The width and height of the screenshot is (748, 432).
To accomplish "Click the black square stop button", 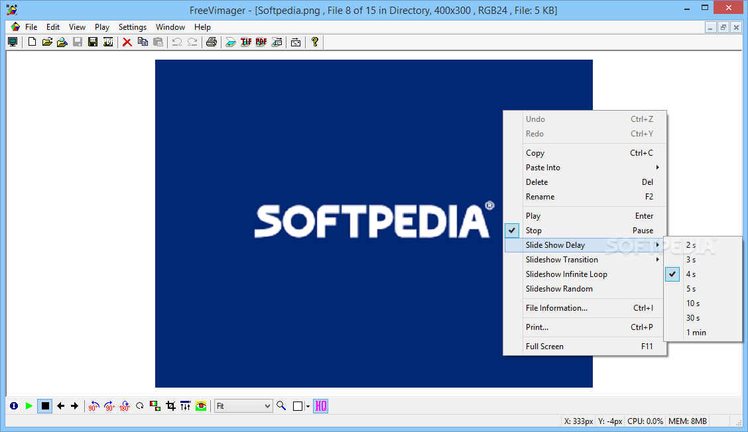I will tap(45, 405).
